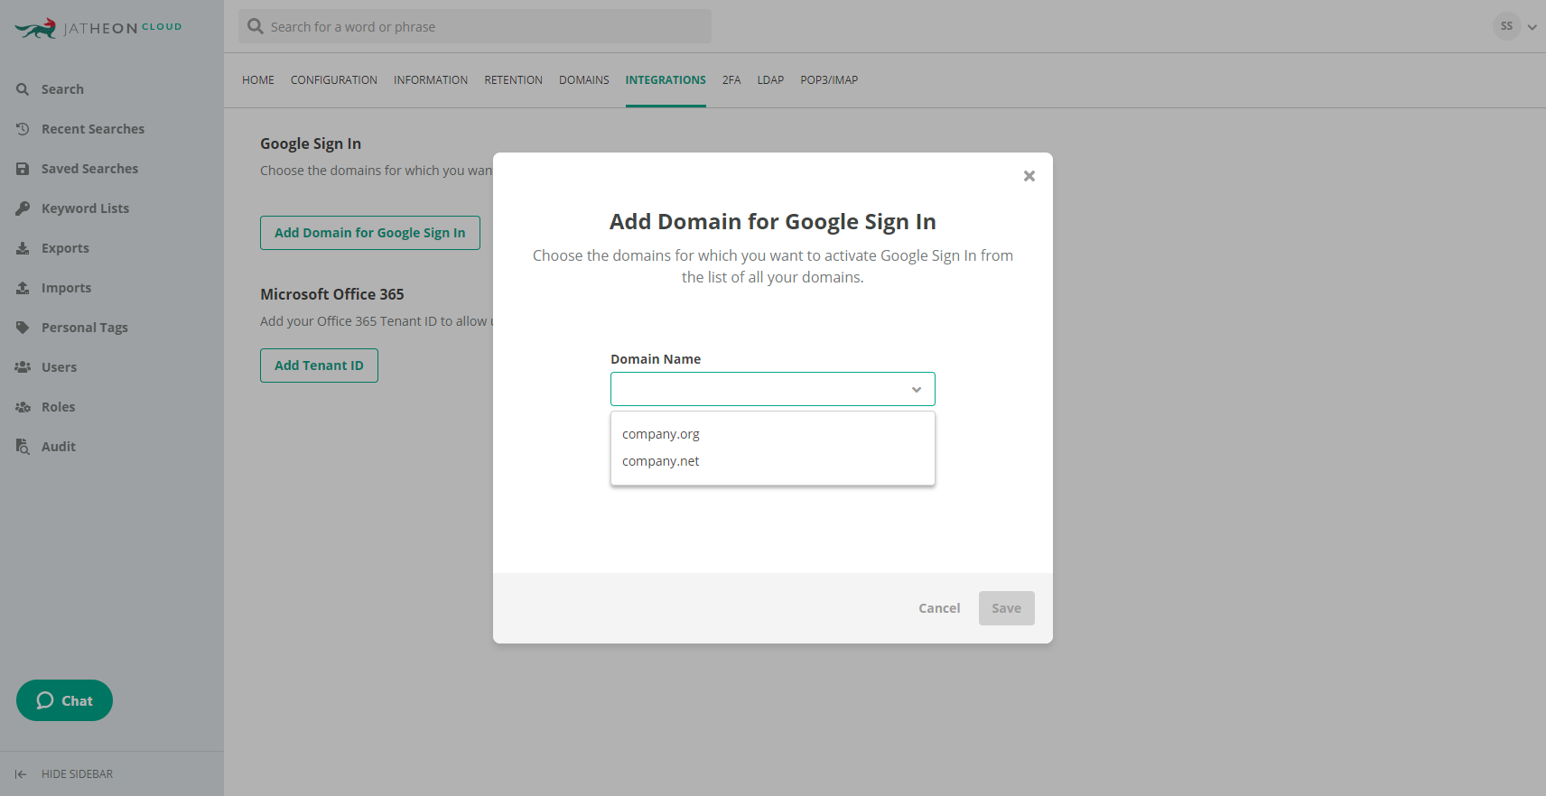Image resolution: width=1546 pixels, height=796 pixels.
Task: Click the Imports upload icon
Action: [23, 288]
